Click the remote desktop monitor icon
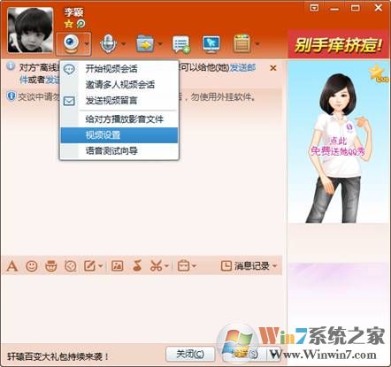Screen dimensions: 391x367 point(211,44)
